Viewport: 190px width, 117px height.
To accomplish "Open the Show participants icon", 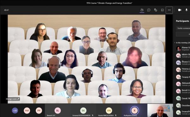I will 142,10.
